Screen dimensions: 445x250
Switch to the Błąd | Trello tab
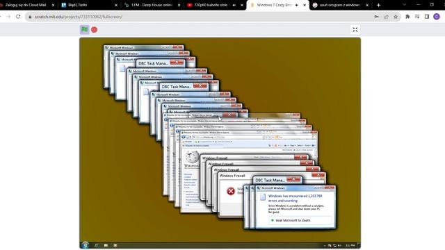point(89,5)
